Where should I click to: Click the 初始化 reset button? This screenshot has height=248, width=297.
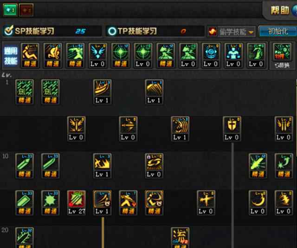278,31
